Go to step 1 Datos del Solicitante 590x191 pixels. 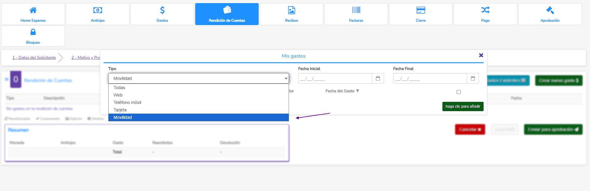34,58
